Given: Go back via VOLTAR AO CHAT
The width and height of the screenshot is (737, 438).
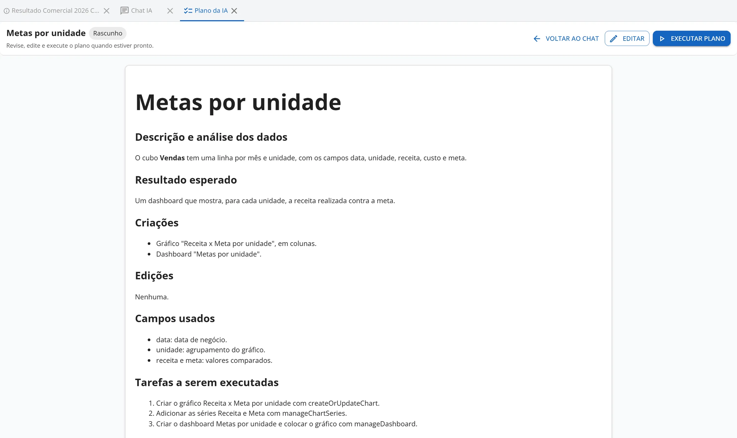Looking at the screenshot, I should coord(566,39).
